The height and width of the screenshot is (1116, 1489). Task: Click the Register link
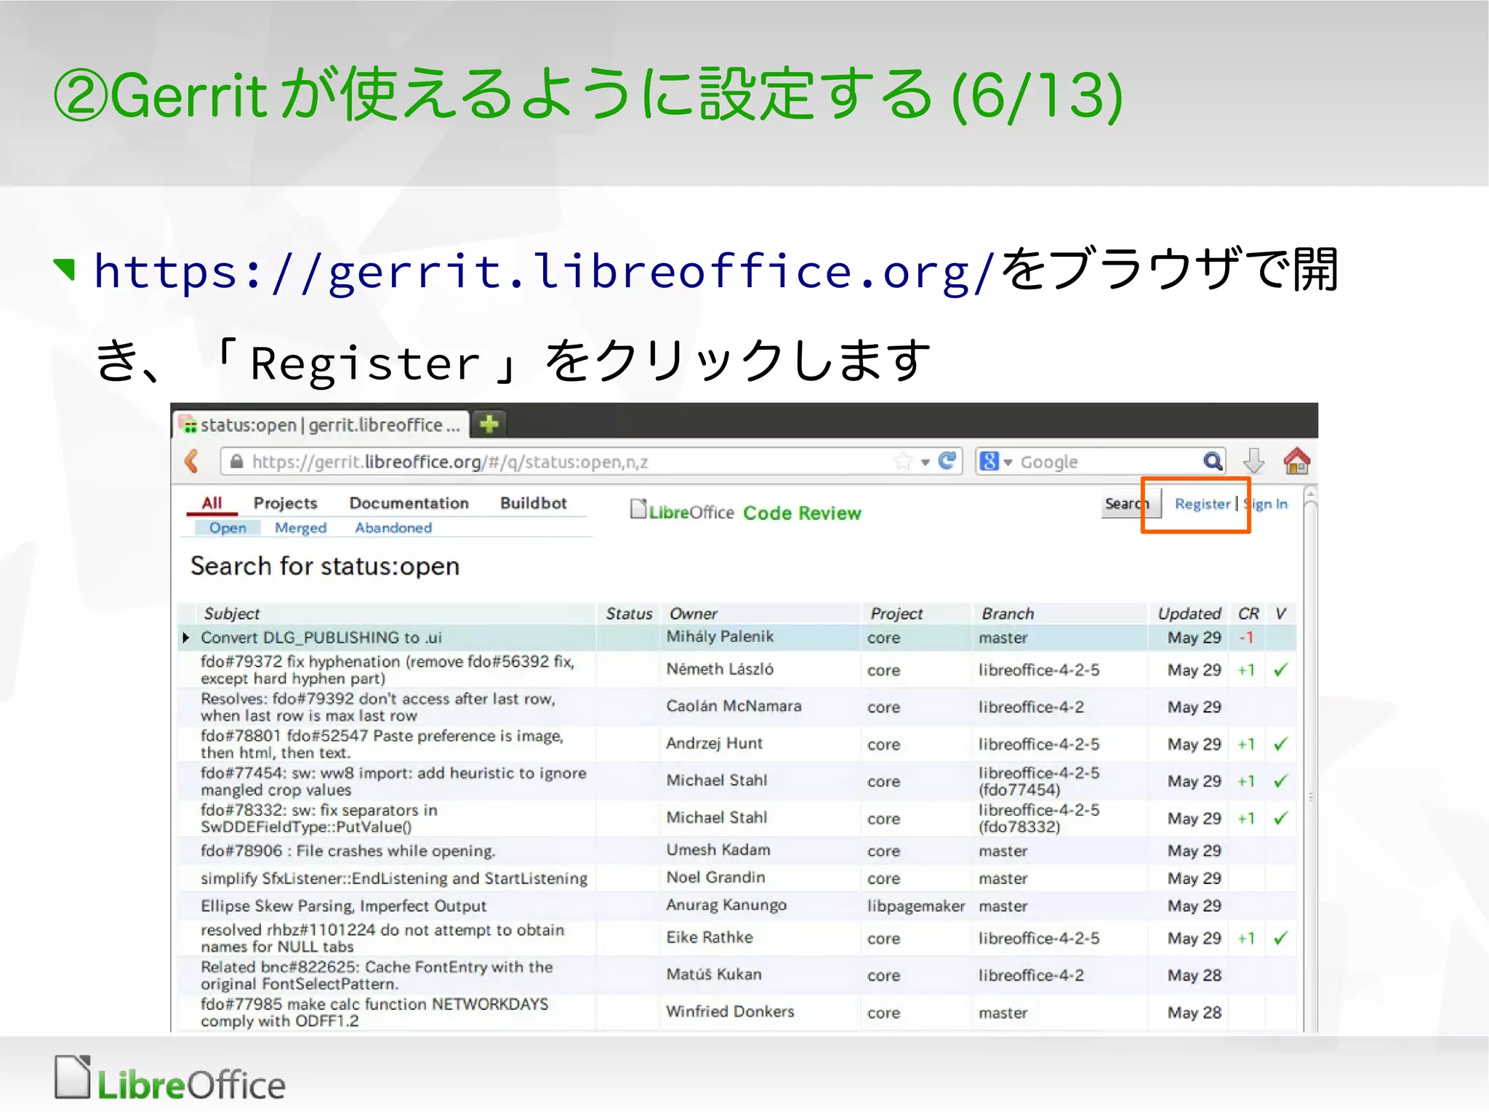[x=1203, y=504]
